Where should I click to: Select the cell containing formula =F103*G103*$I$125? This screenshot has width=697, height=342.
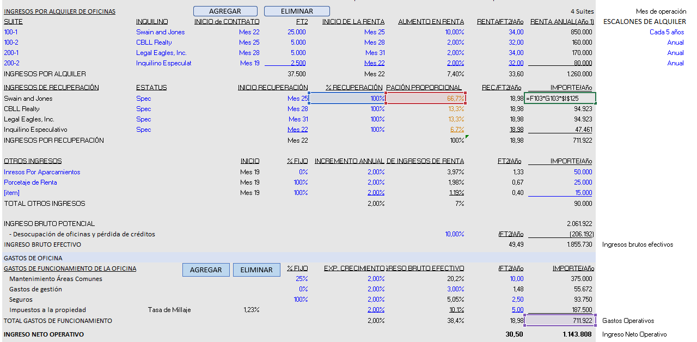click(560, 99)
